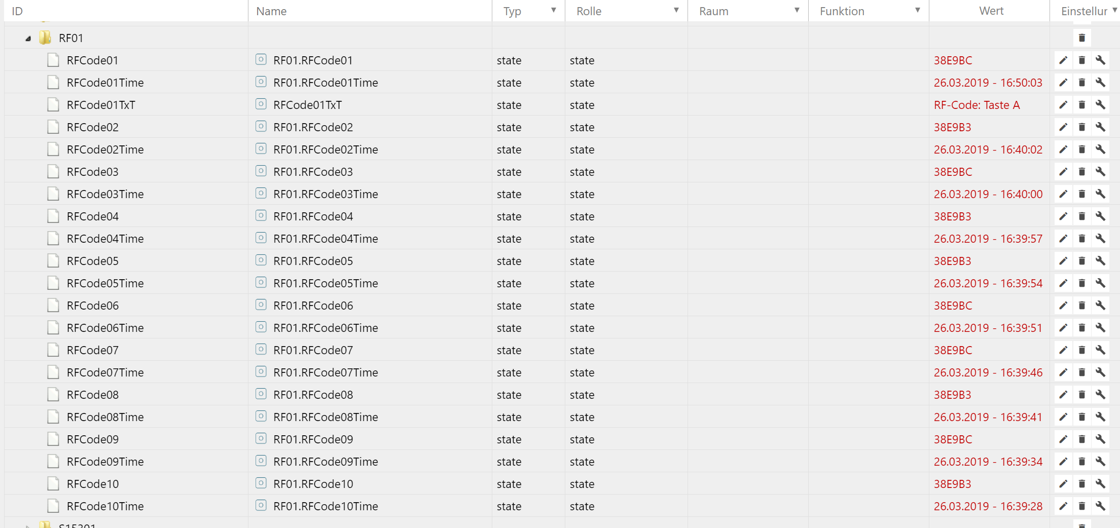Screen dimensions: 1120x528
Task: Delete the RFCode02 object via trash icon
Action: (1081, 127)
